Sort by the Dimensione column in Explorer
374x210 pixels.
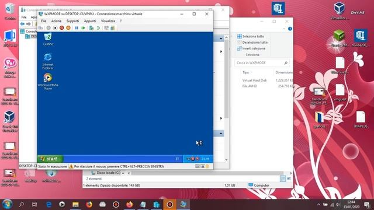tap(283, 72)
